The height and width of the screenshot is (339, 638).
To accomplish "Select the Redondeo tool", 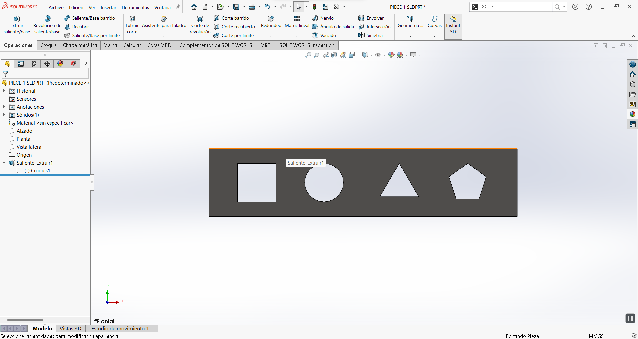I will click(271, 22).
